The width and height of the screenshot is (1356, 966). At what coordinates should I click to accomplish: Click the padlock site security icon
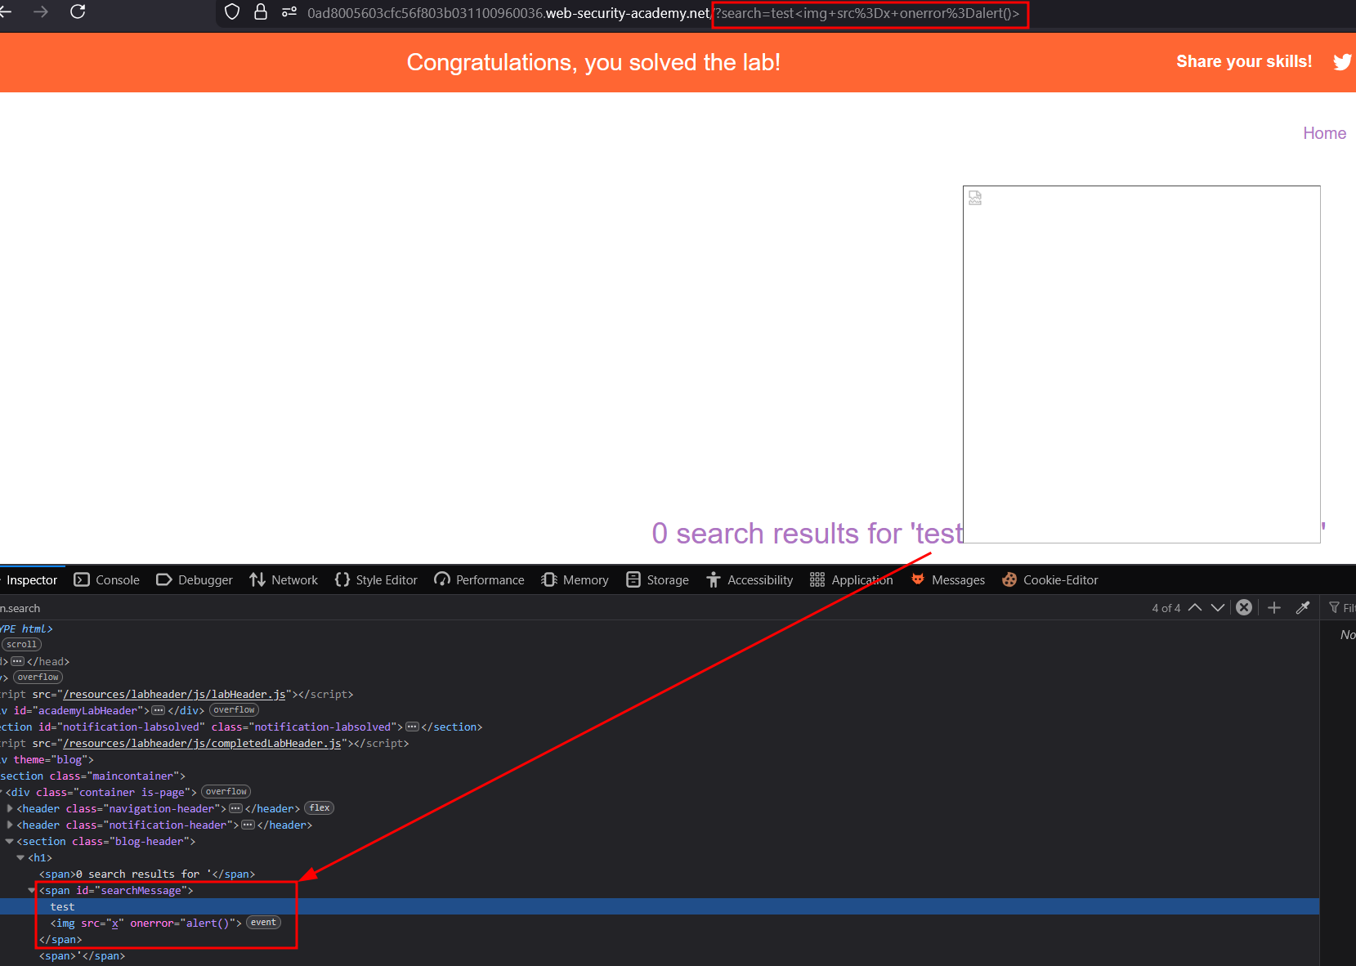coord(261,12)
